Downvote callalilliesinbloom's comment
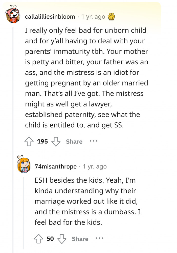The image size is (177, 253). 56,142
